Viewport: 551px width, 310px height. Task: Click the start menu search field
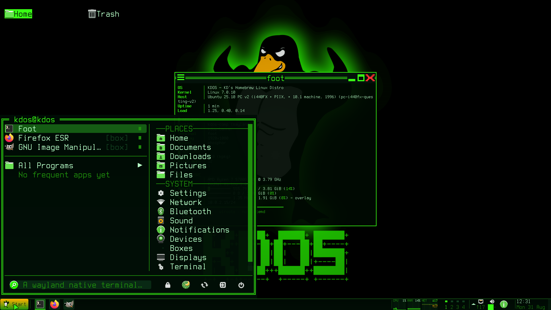point(80,285)
